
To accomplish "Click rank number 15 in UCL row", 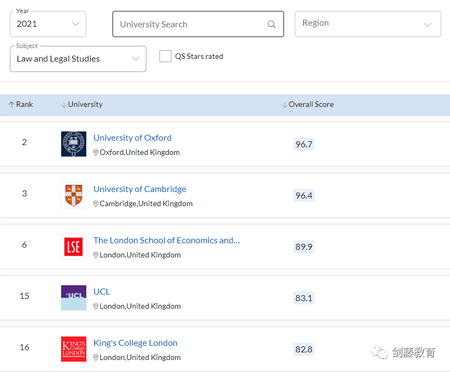I will (x=25, y=296).
